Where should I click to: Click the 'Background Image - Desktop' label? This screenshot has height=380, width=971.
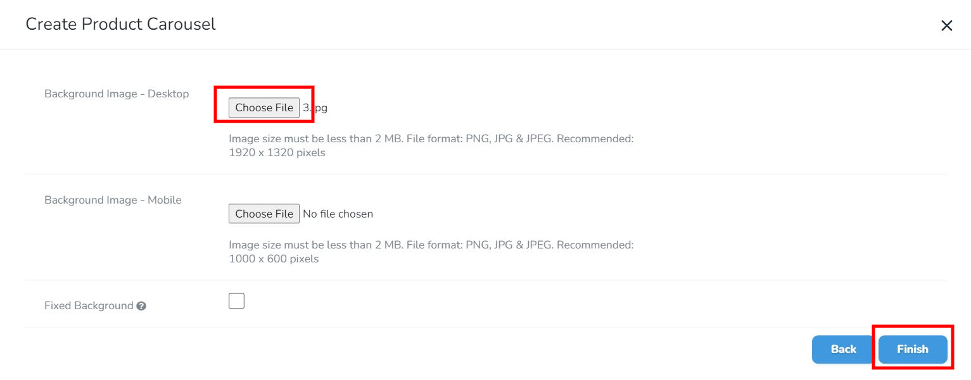117,94
